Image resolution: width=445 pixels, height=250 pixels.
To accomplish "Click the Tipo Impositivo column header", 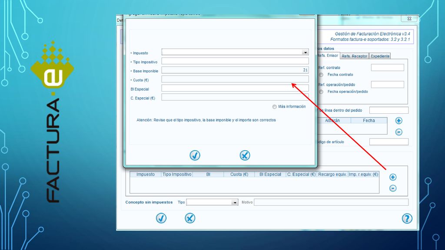I will [x=177, y=174].
